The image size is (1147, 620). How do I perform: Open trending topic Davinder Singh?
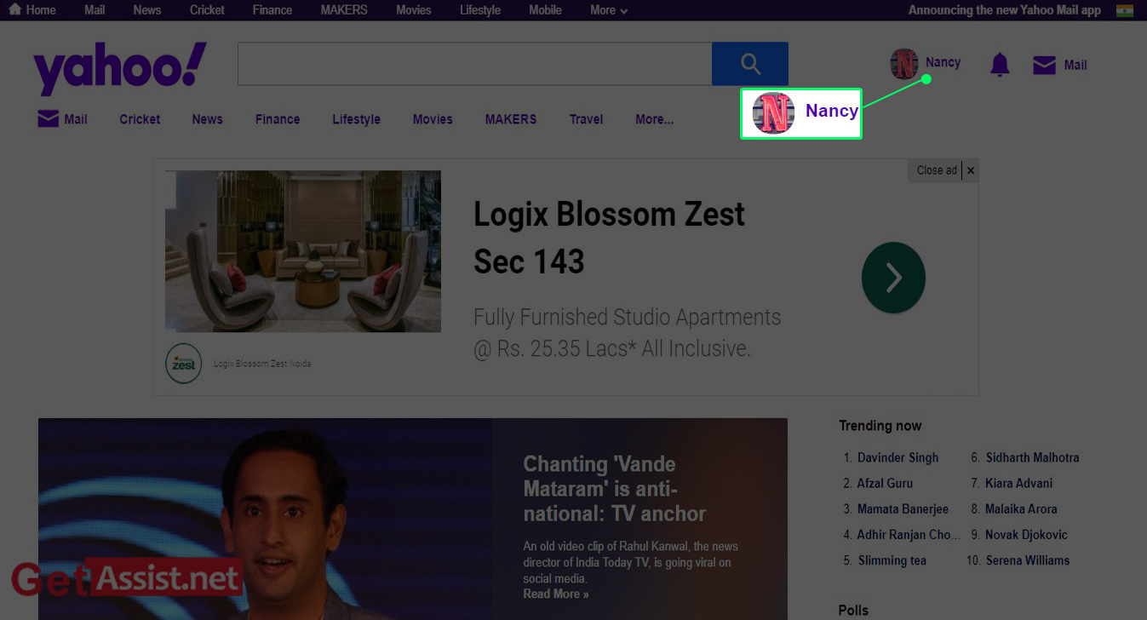[x=898, y=457]
